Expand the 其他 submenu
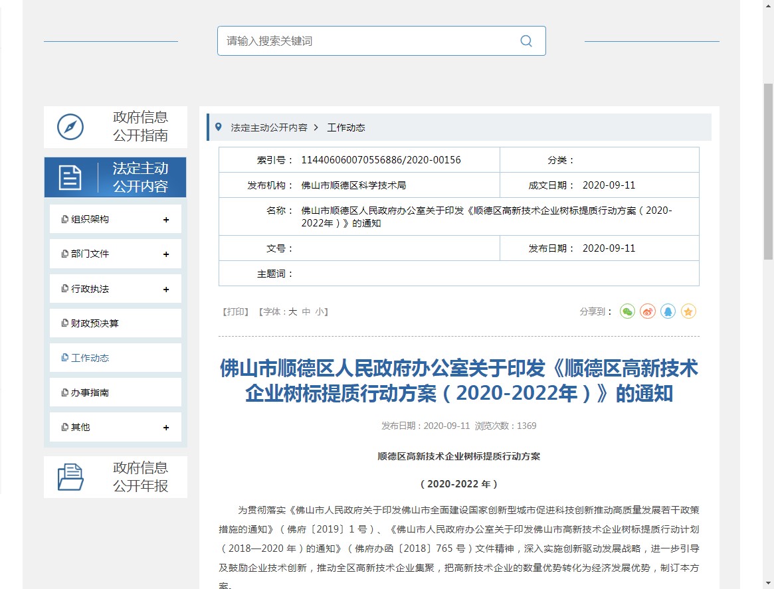The height and width of the screenshot is (589, 774). [x=166, y=427]
